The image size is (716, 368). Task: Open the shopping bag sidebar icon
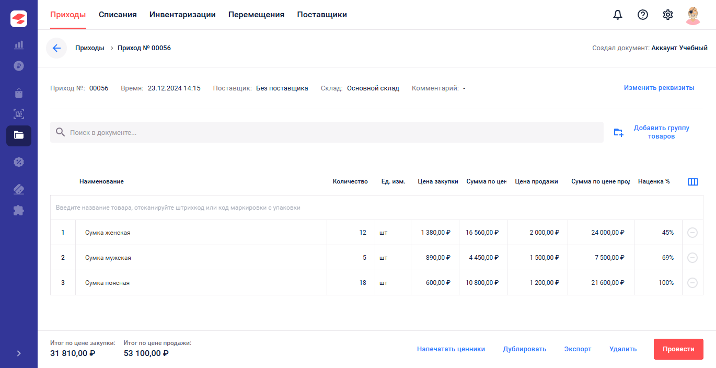click(x=19, y=93)
